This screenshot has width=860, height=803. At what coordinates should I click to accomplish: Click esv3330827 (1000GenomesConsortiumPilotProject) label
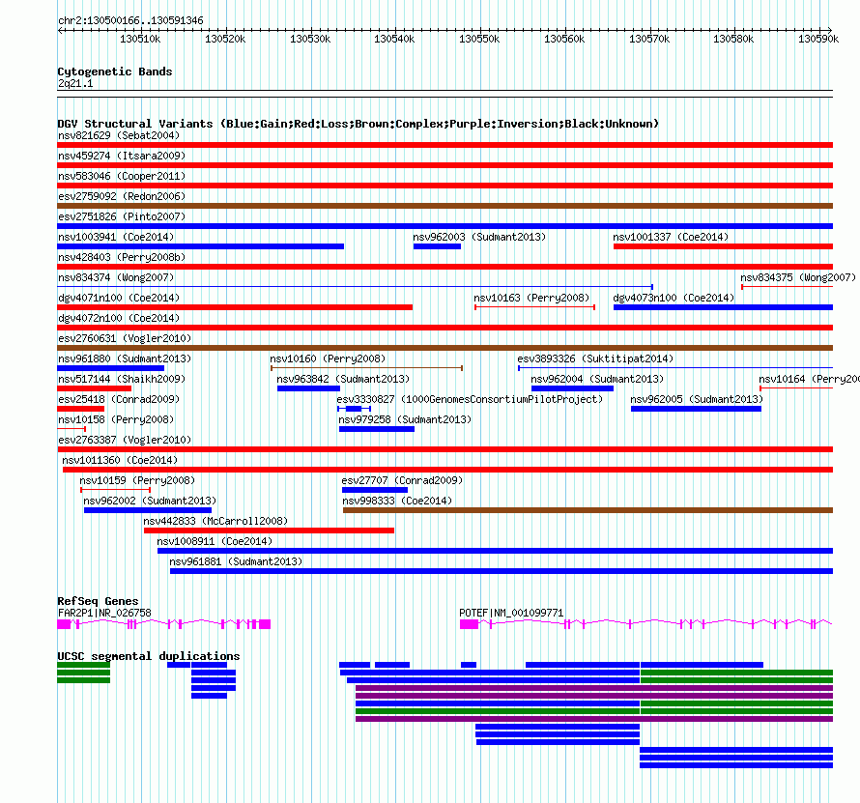pos(470,399)
